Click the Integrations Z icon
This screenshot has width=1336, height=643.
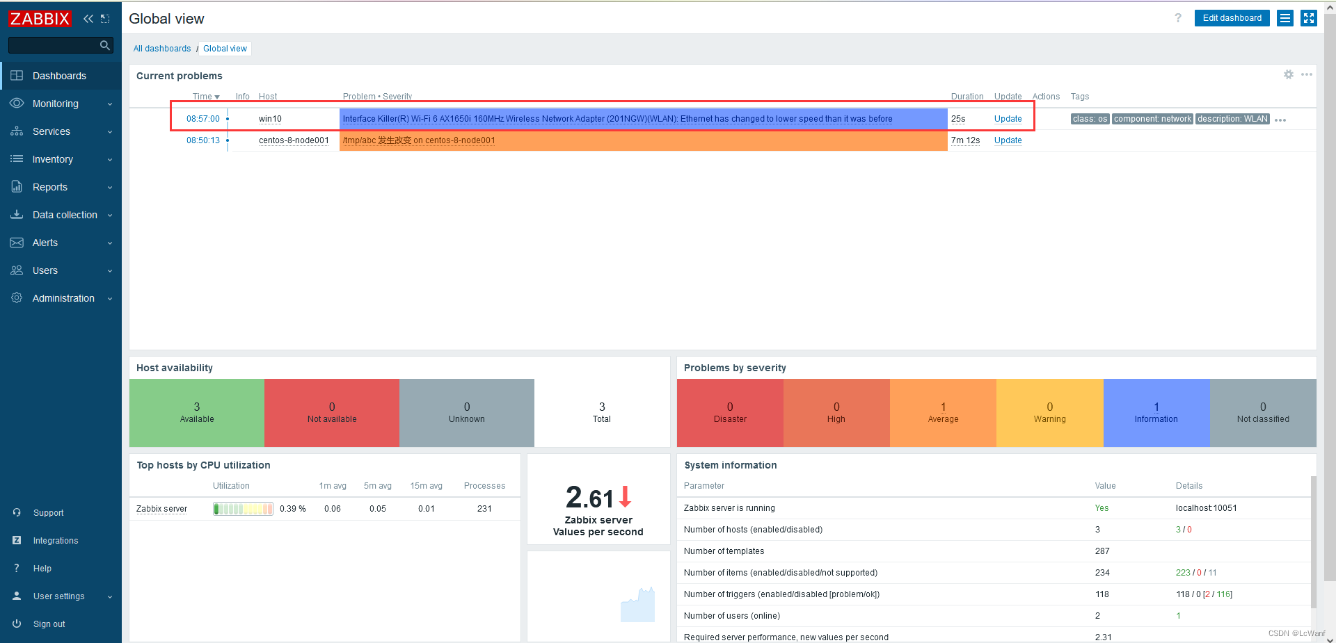[x=17, y=540]
